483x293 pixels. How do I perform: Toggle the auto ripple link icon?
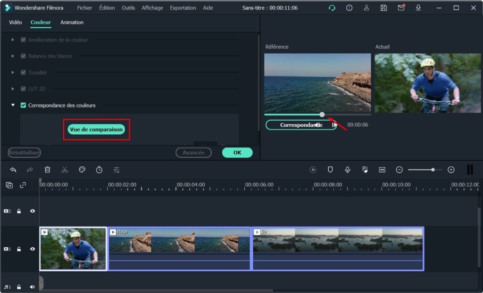pos(23,185)
